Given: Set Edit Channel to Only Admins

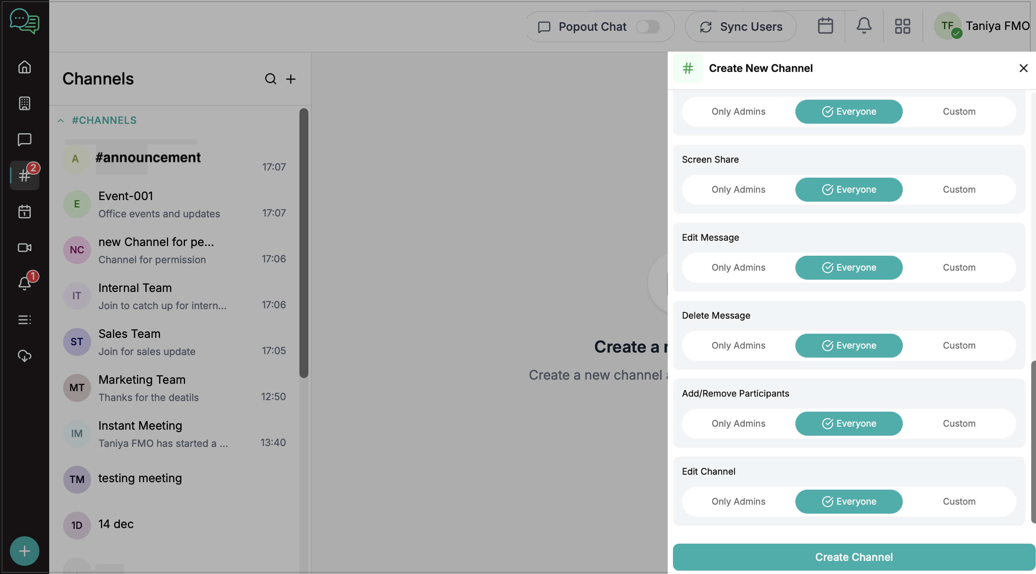Looking at the screenshot, I should coord(738,501).
